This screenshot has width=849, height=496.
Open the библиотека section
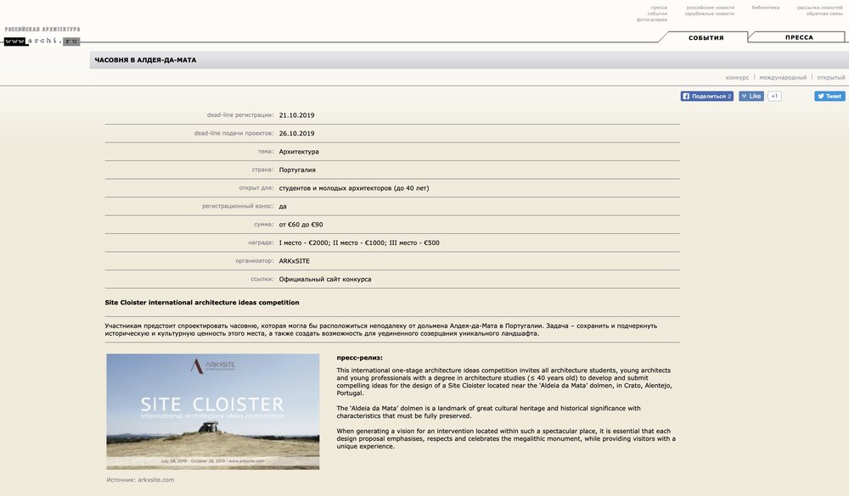pyautogui.click(x=765, y=8)
